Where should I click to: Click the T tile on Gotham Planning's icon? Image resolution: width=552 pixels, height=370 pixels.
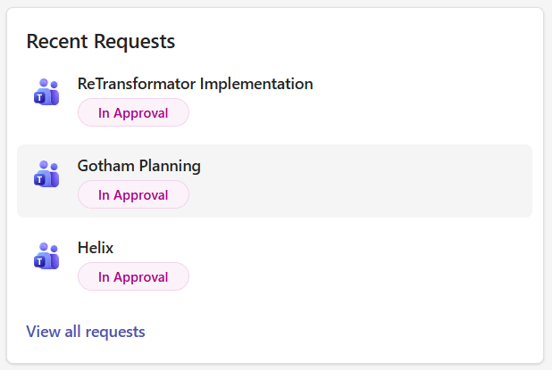40,180
